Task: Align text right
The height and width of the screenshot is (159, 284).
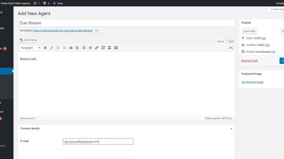Action: (90, 48)
